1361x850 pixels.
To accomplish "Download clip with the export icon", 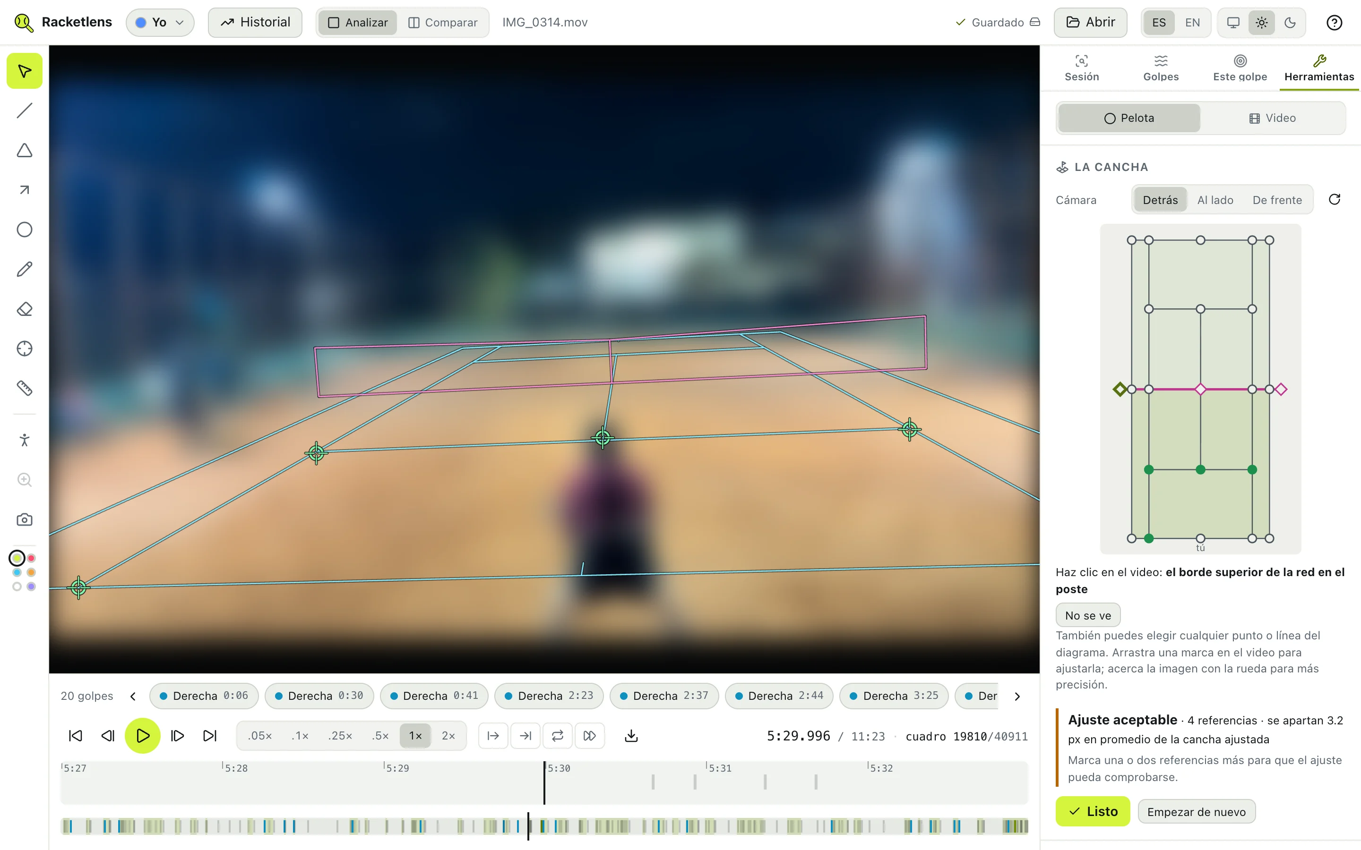I will pos(631,736).
